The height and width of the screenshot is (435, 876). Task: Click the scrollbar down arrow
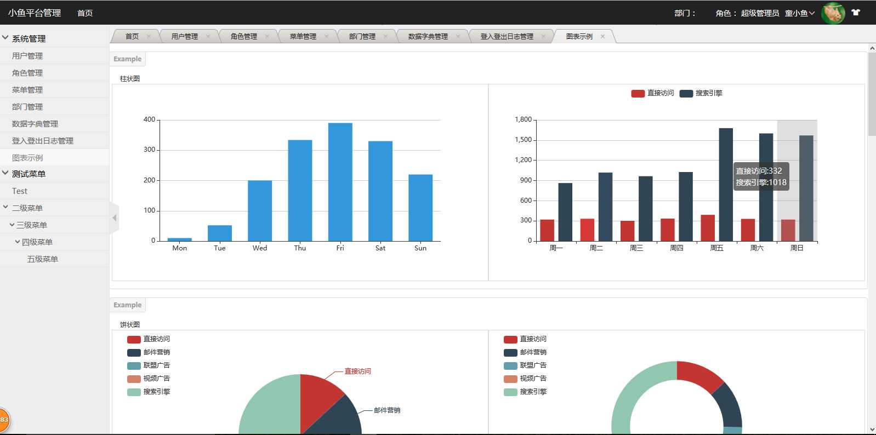pos(872,430)
